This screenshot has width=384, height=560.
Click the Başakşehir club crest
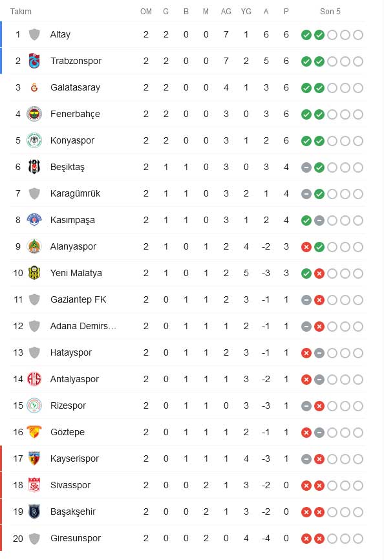pyautogui.click(x=34, y=512)
